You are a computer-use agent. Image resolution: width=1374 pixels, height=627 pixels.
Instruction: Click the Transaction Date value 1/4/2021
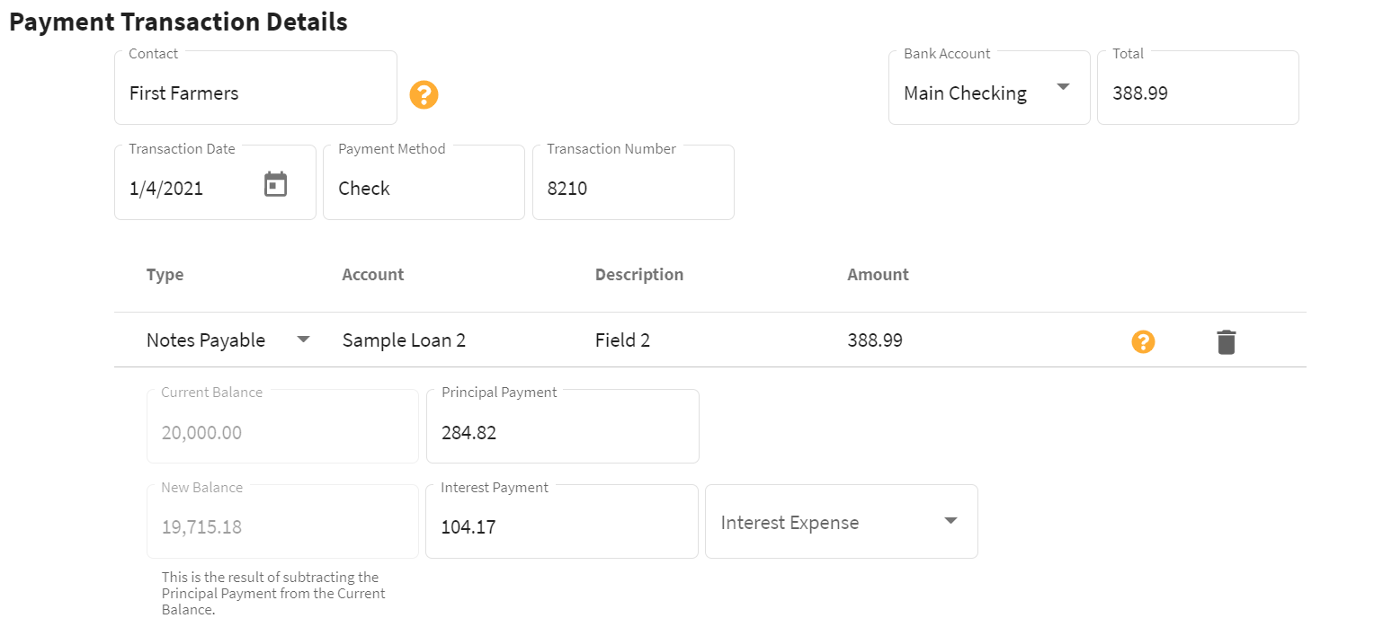click(x=166, y=189)
